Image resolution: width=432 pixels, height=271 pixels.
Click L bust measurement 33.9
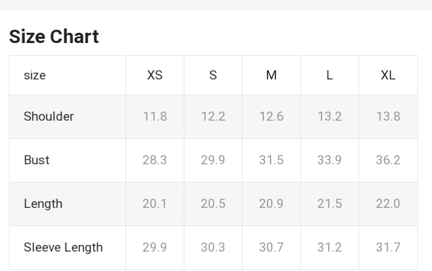329,160
